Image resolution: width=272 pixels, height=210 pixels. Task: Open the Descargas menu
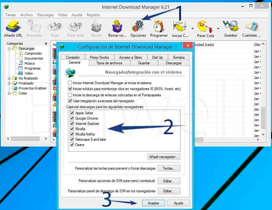point(45,15)
